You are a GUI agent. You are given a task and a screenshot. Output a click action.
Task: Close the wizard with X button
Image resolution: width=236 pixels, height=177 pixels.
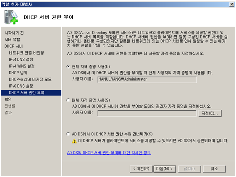[231, 4]
